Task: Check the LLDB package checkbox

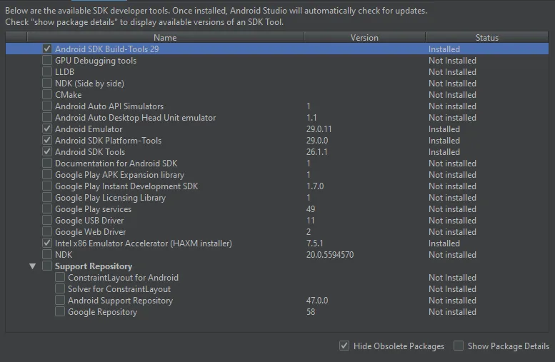Action: pos(47,72)
